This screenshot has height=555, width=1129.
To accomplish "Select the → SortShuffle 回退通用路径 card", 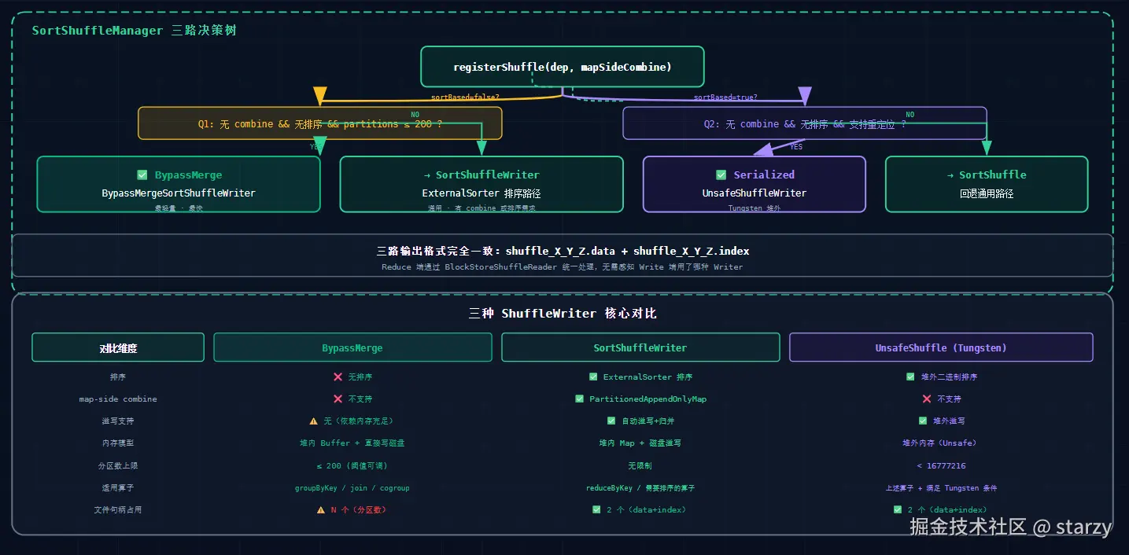I will point(987,184).
